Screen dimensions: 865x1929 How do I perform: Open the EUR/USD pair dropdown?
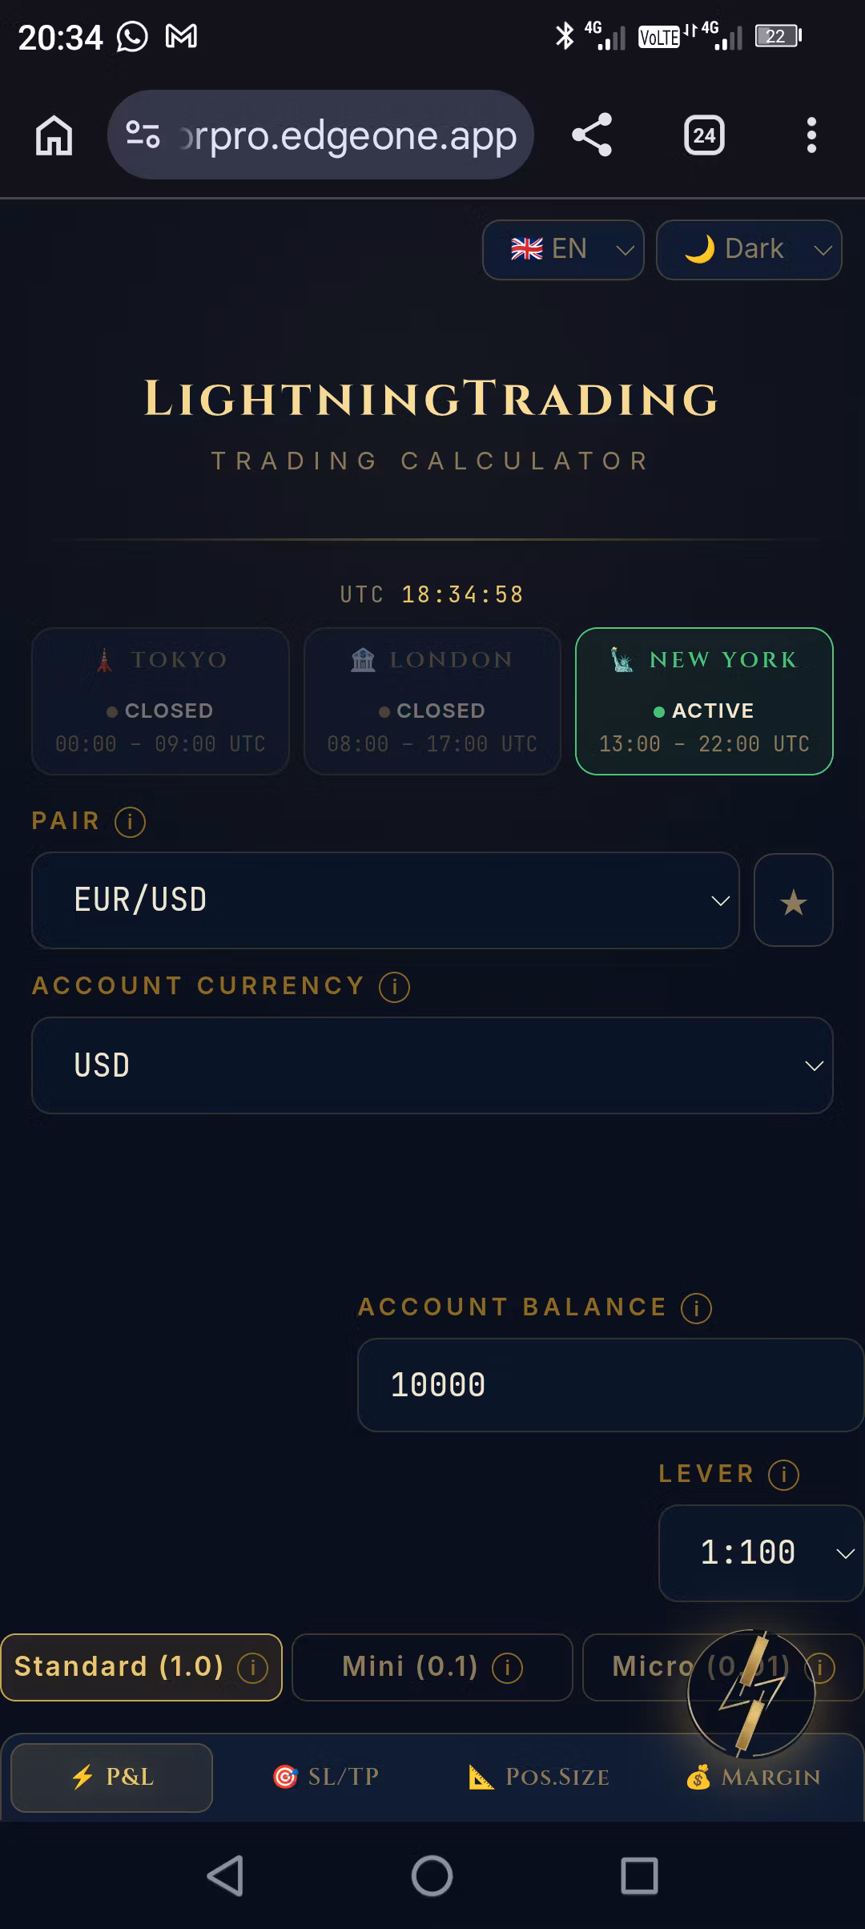384,900
